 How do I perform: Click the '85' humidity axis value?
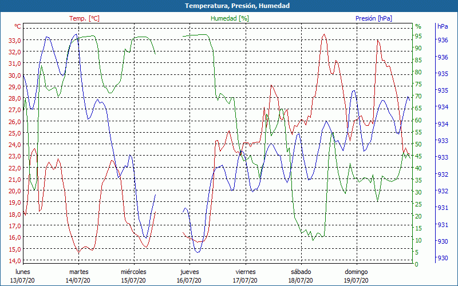tap(418, 60)
